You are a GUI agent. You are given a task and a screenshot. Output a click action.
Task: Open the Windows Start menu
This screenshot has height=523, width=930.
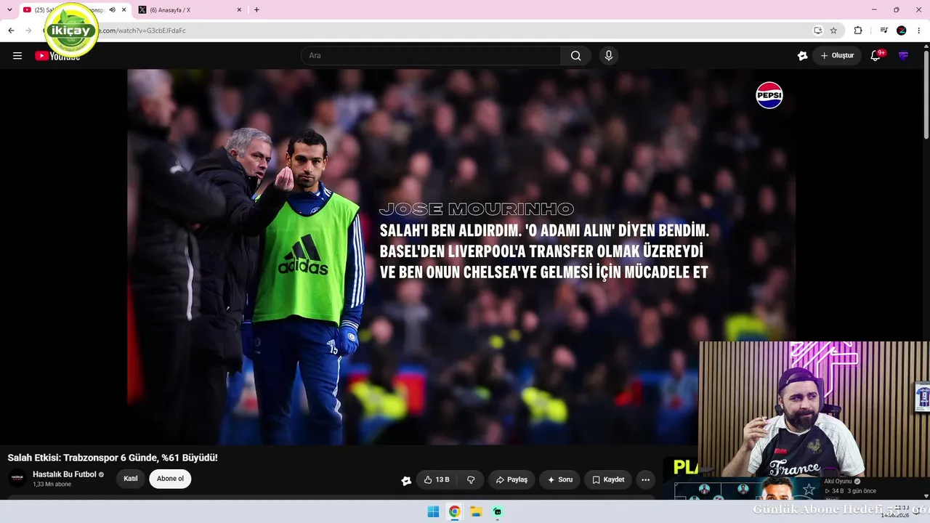pyautogui.click(x=433, y=511)
